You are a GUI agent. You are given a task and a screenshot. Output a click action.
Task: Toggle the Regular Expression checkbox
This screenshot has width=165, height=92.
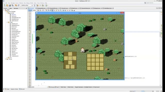pyautogui.click(x=74, y=87)
